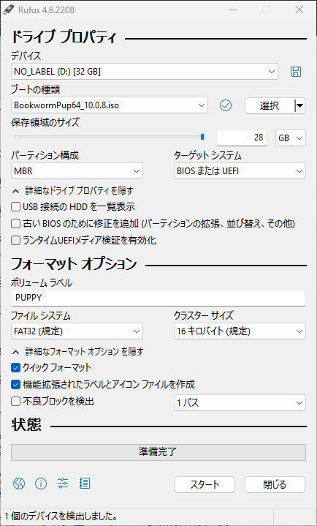Click the 状態 heading
This screenshot has width=317, height=526.
point(26,425)
